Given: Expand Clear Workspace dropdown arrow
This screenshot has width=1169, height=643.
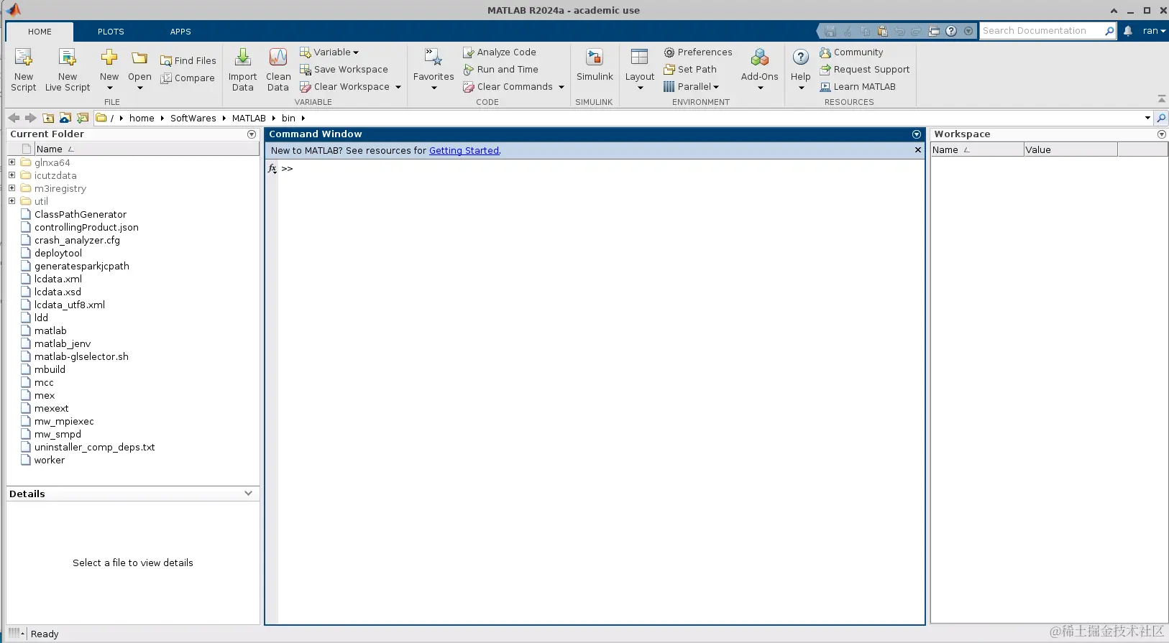Looking at the screenshot, I should [398, 87].
